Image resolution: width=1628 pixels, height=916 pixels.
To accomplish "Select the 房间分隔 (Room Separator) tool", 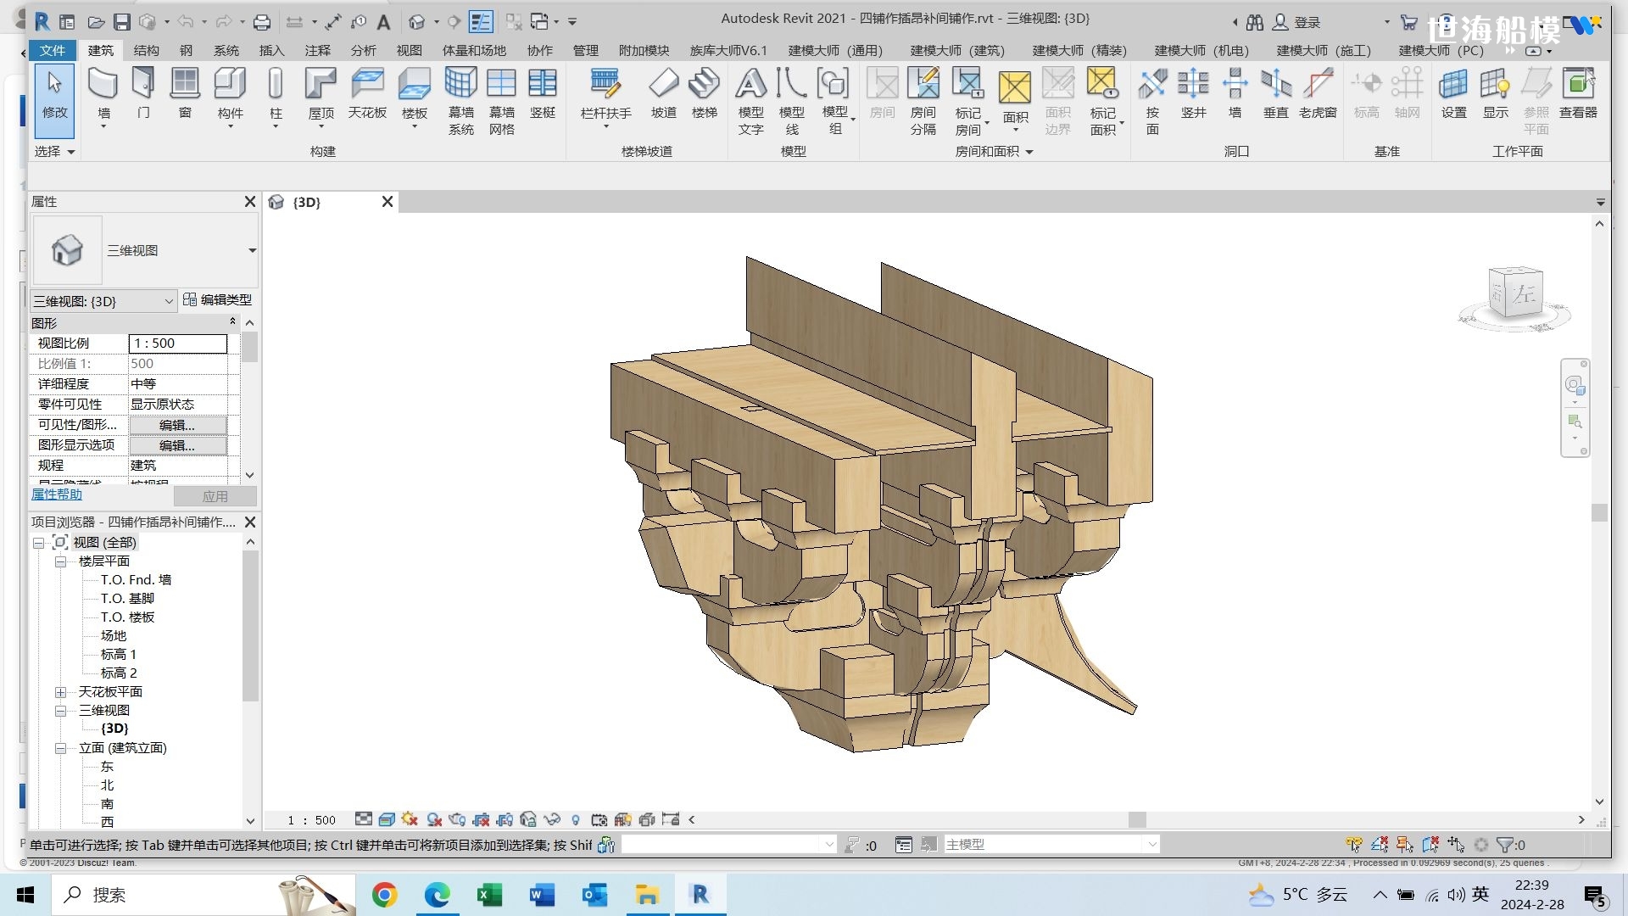I will coord(923,102).
